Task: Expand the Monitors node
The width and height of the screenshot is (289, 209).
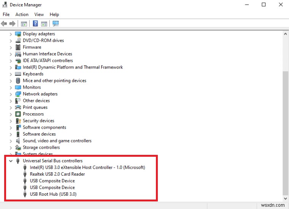Action: 11,87
